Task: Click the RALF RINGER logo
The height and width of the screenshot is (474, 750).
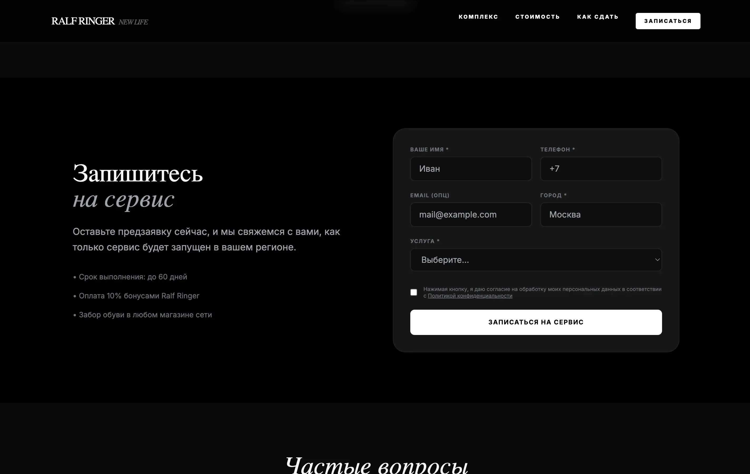Action: coord(83,21)
